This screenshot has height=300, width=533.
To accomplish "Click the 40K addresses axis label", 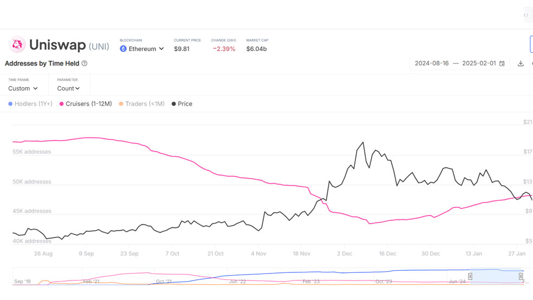I will coord(32,241).
